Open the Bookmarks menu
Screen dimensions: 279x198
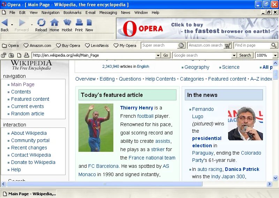(x=73, y=13)
